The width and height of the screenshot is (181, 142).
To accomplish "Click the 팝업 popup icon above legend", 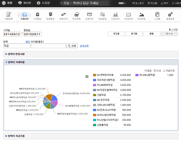I will pyautogui.click(x=148, y=71).
